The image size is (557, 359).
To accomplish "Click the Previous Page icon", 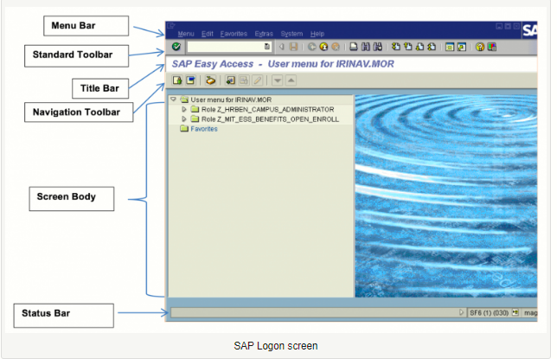I will [x=408, y=47].
